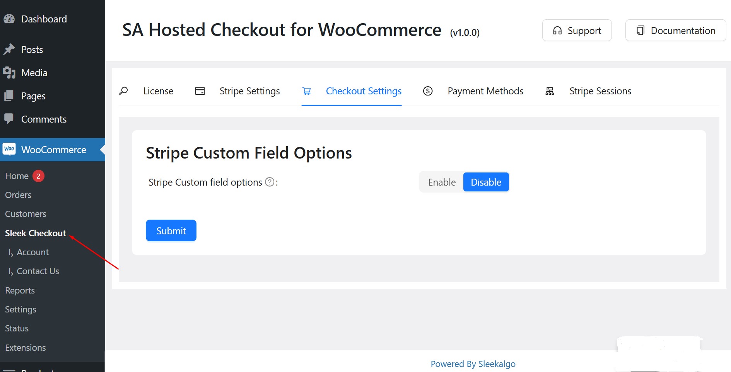Viewport: 731px width, 372px height.
Task: Click the Stripe Sessions network icon
Action: pos(550,91)
